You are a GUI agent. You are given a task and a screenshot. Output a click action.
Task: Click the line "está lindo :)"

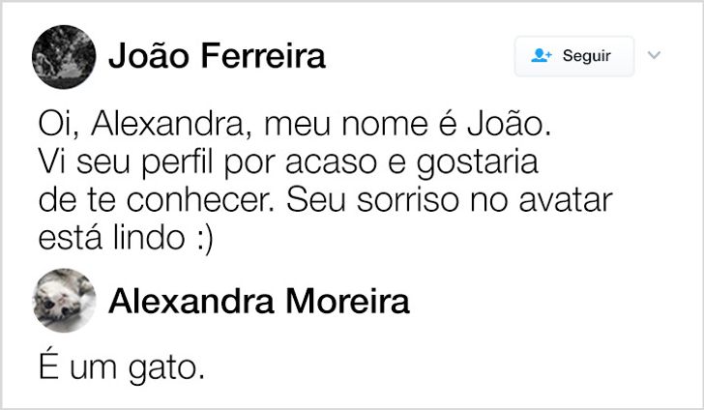[126, 238]
